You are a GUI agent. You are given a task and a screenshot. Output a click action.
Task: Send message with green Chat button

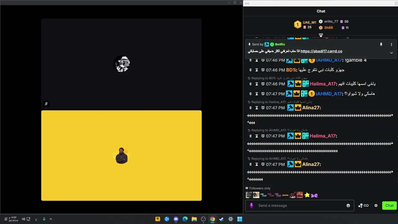[x=389, y=205]
